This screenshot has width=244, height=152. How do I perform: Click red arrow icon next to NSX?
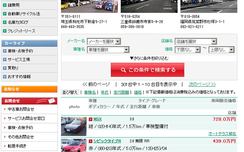tap(91, 119)
